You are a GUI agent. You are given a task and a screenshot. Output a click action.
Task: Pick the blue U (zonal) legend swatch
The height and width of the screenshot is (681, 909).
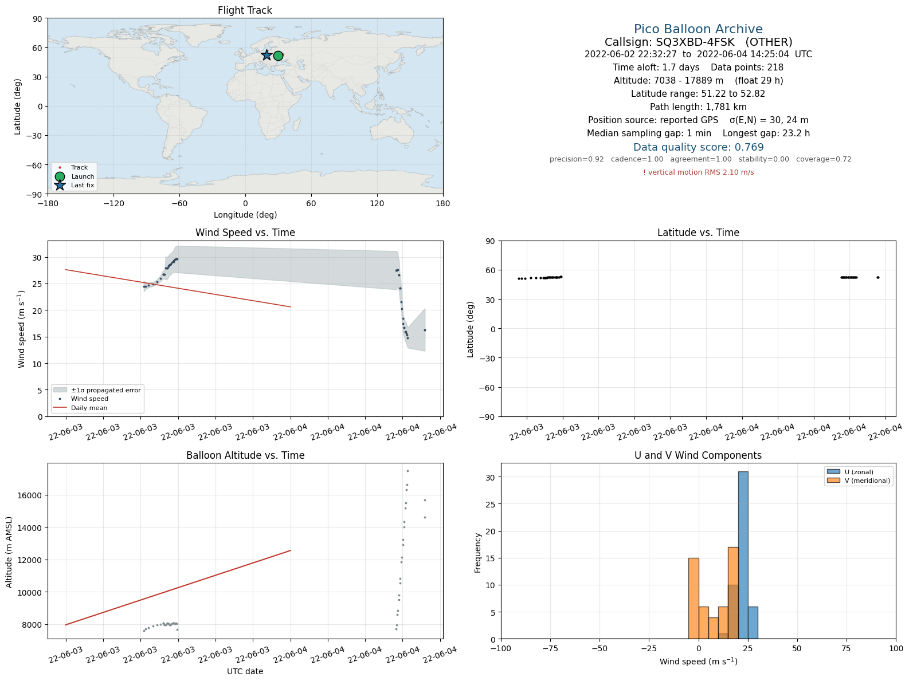pyautogui.click(x=833, y=472)
